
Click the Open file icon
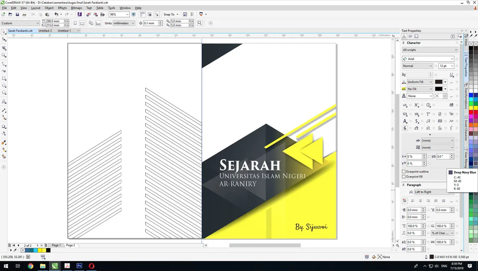click(x=10, y=14)
